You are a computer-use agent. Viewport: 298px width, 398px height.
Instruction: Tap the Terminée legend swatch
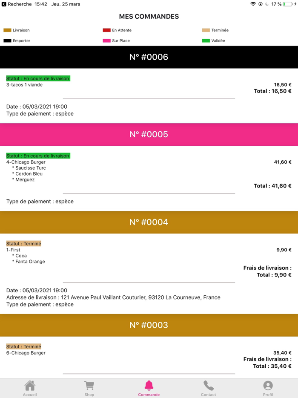coord(206,30)
